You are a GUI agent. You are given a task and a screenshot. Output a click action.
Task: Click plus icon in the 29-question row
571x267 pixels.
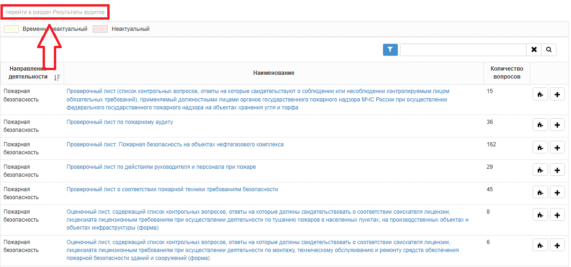(x=557, y=170)
